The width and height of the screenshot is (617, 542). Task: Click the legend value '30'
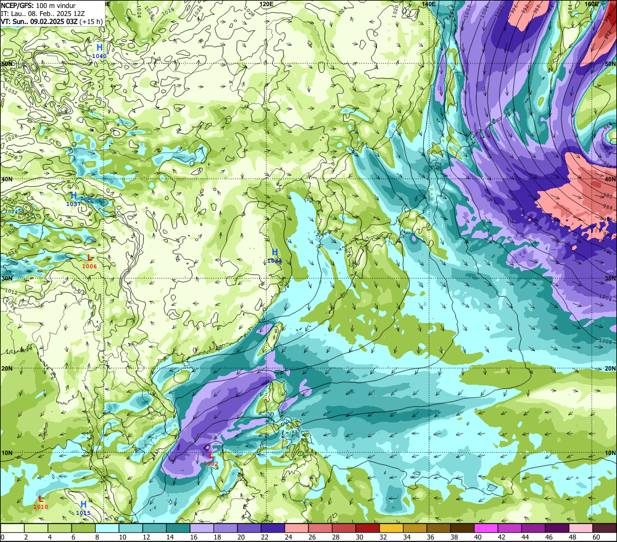359,537
